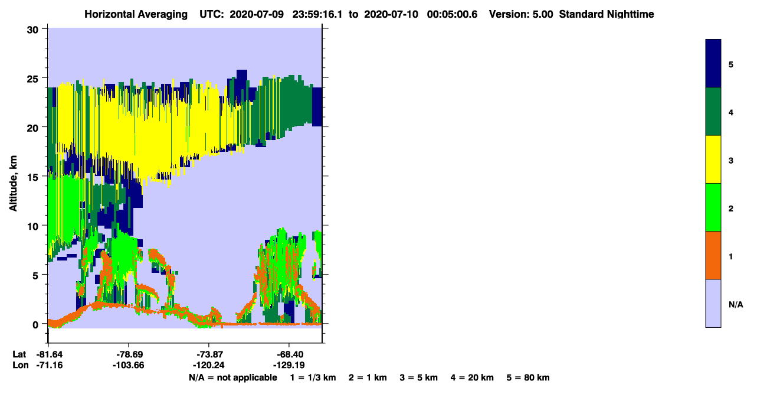Image resolution: width=767 pixels, height=394 pixels.
Task: Click the colorbar label 'N/A'
Action: tap(735, 304)
